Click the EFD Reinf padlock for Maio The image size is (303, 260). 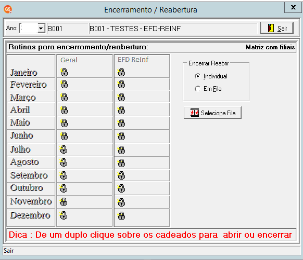(x=121, y=123)
